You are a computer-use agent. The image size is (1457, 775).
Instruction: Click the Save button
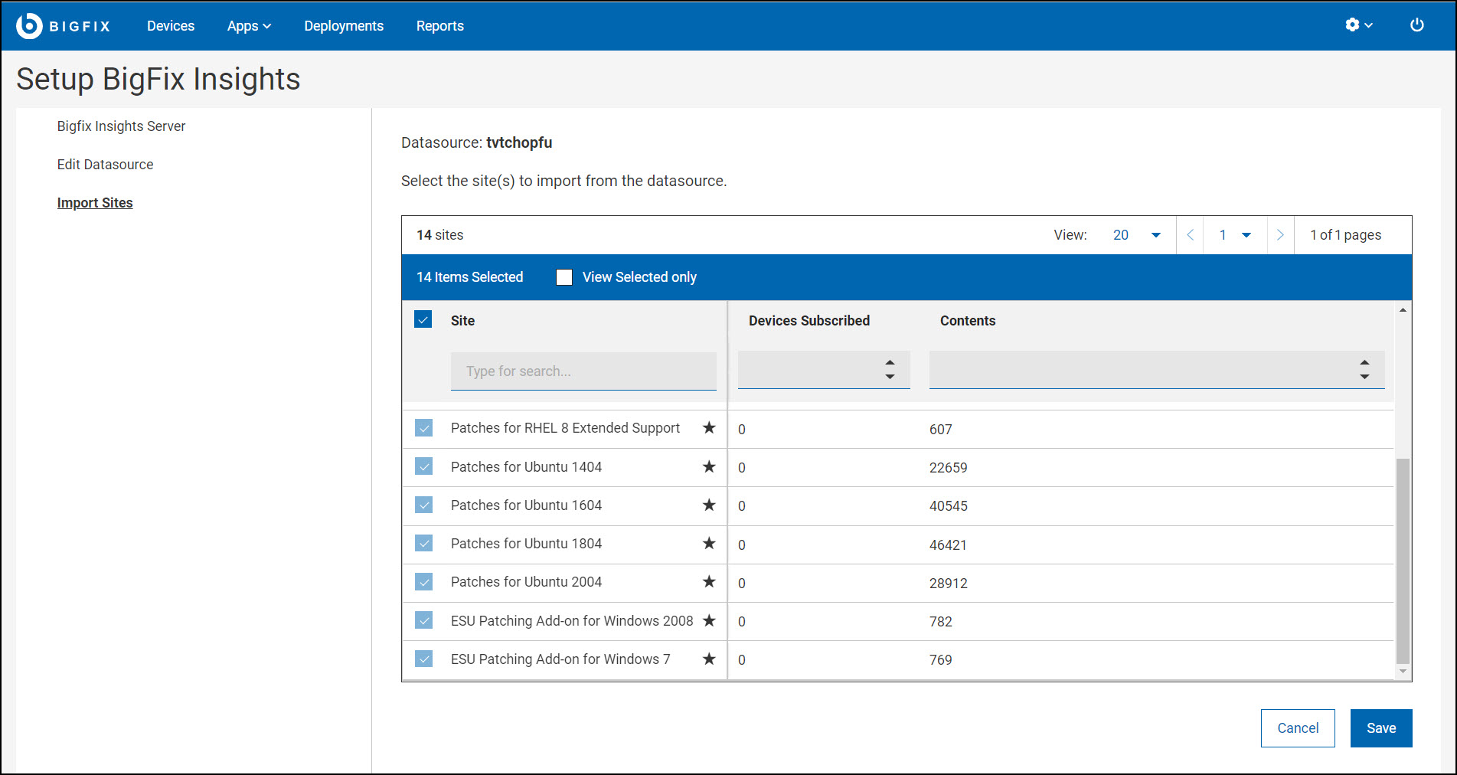point(1380,728)
